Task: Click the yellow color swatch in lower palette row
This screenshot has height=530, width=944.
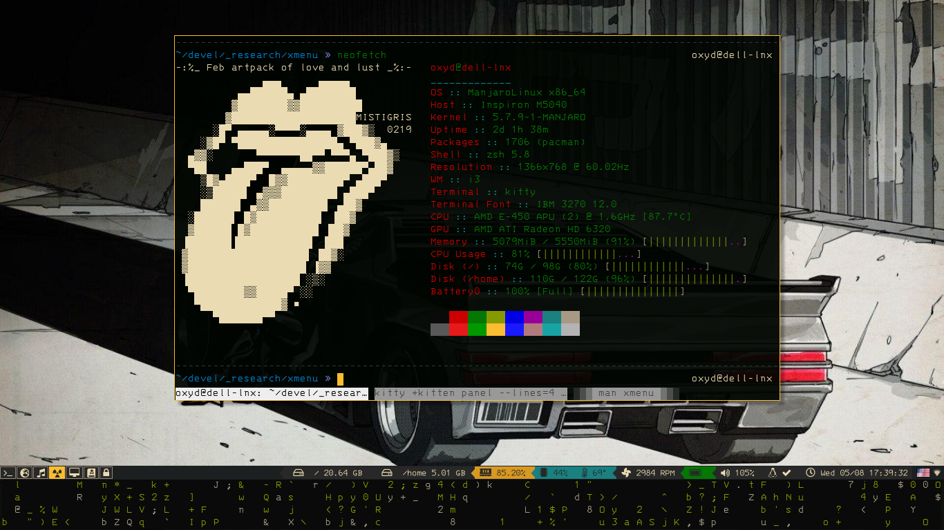Action: click(495, 330)
